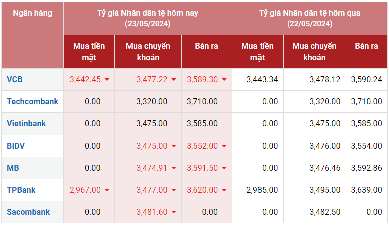Open the Sacombank row link
Viewport: 389px width, 226px height.
pos(28,212)
